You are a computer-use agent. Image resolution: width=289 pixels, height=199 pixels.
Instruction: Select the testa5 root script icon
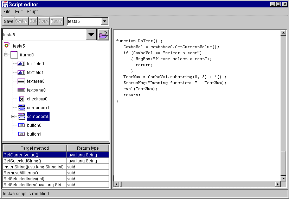(x=7, y=46)
